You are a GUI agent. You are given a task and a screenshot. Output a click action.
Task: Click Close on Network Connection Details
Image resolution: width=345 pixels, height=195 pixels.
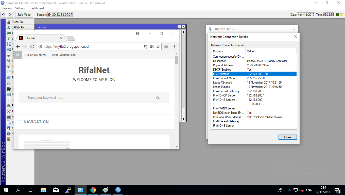[x=287, y=137]
